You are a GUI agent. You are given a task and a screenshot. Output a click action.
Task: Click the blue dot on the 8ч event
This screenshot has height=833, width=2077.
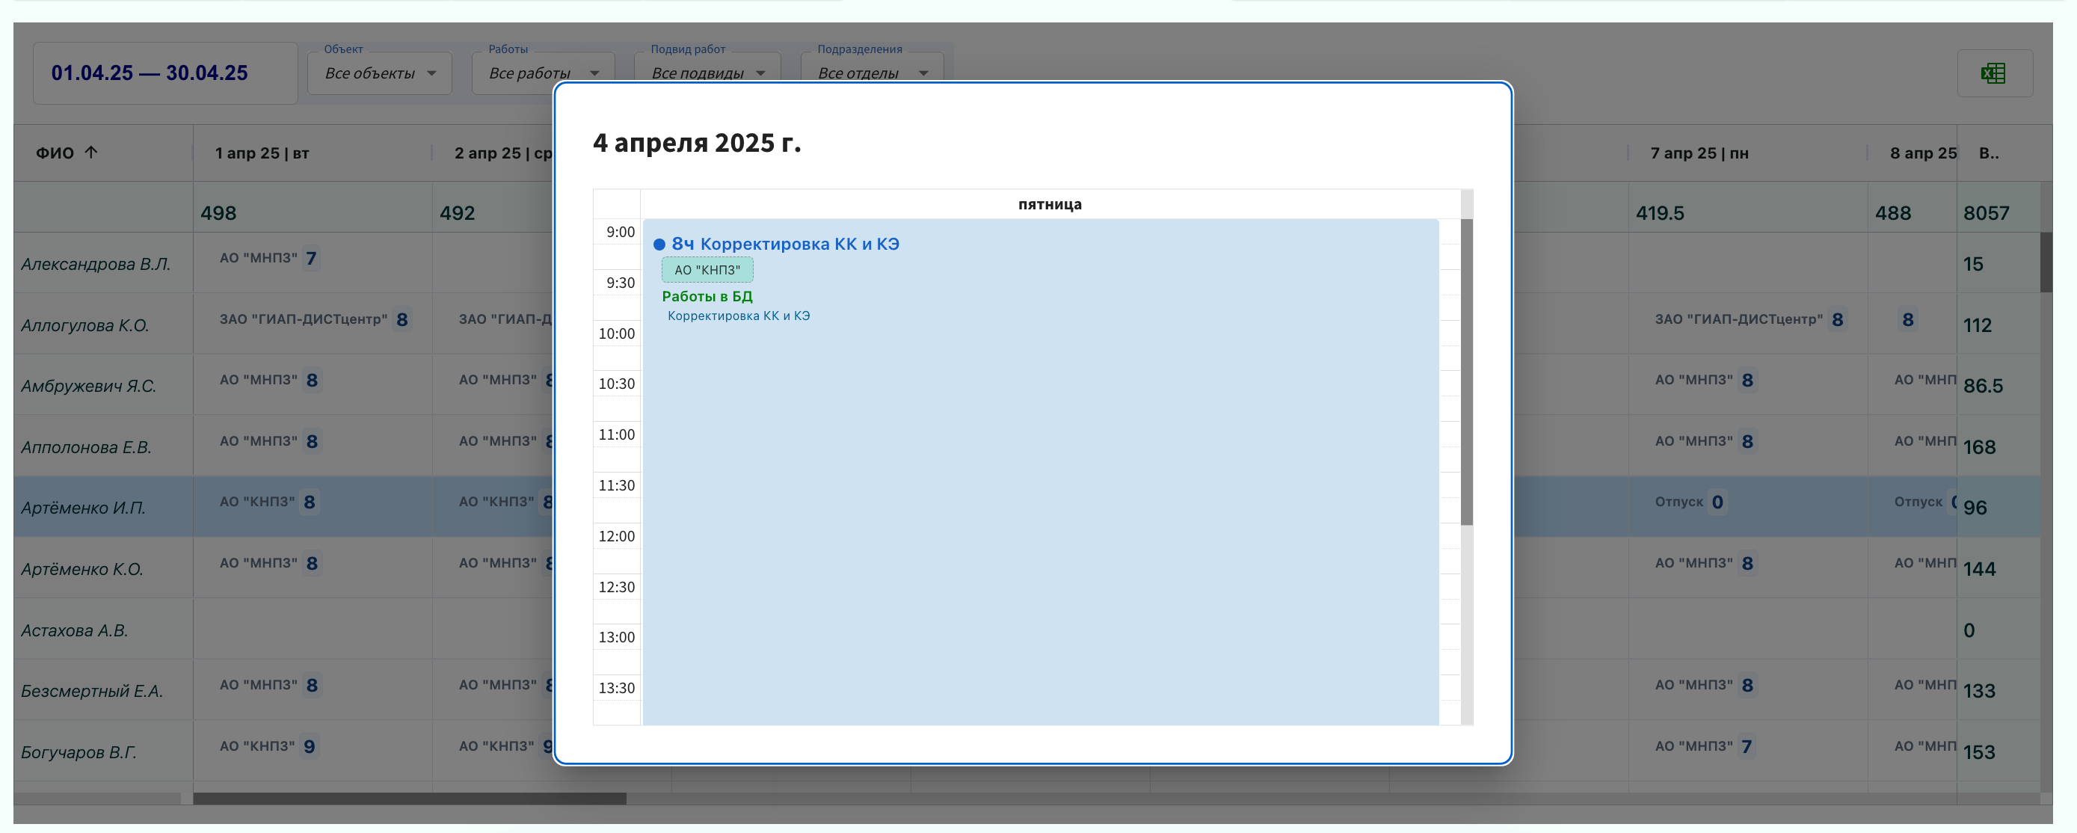659,244
